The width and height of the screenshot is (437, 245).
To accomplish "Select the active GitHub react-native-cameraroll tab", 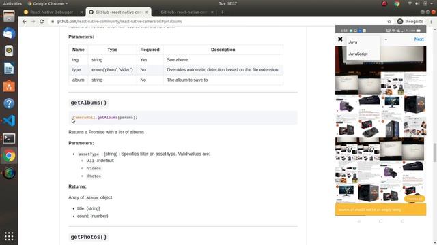I will (119, 12).
